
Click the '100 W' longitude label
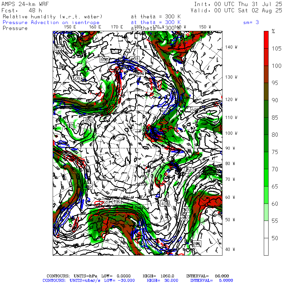tap(231, 133)
